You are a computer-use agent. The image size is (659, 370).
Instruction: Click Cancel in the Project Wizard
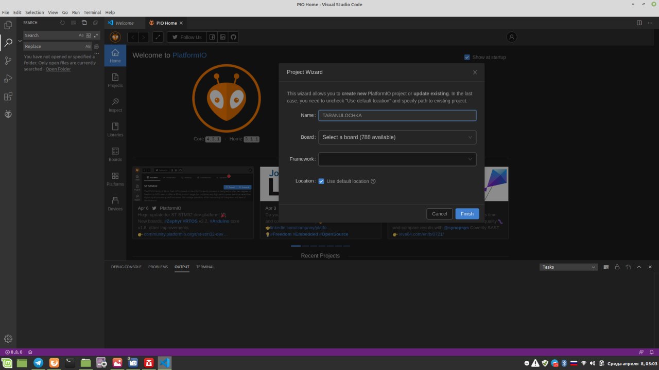[439, 214]
